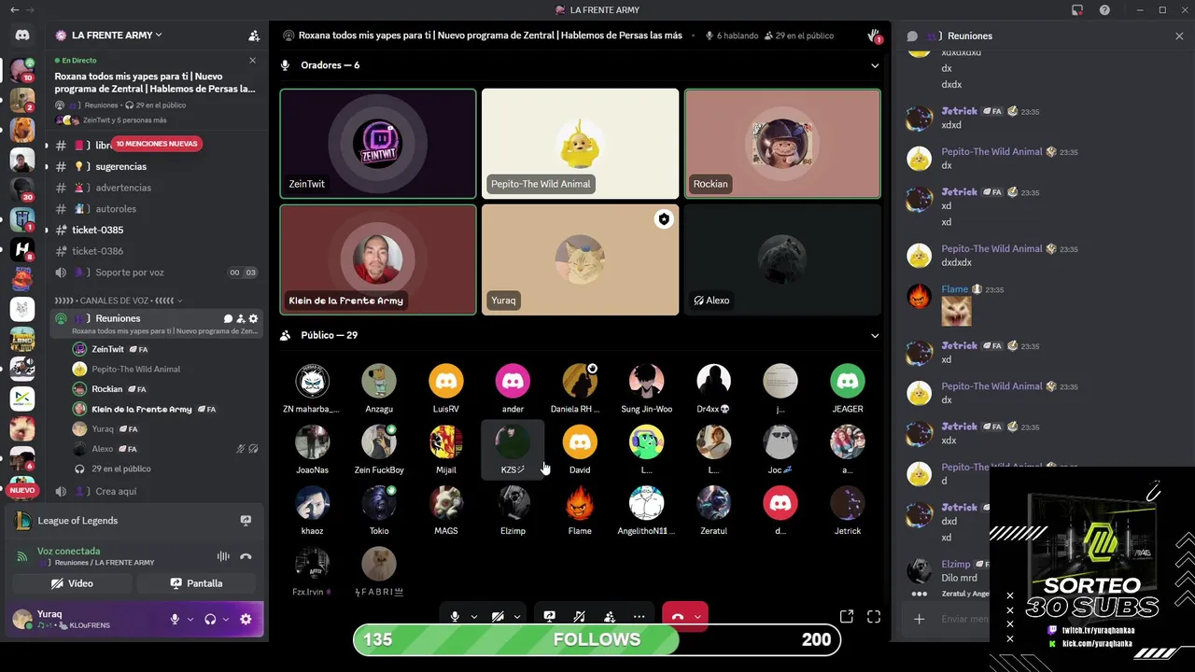The image size is (1195, 672).
Task: Open Windows help icon in title bar
Action: (x=1104, y=9)
